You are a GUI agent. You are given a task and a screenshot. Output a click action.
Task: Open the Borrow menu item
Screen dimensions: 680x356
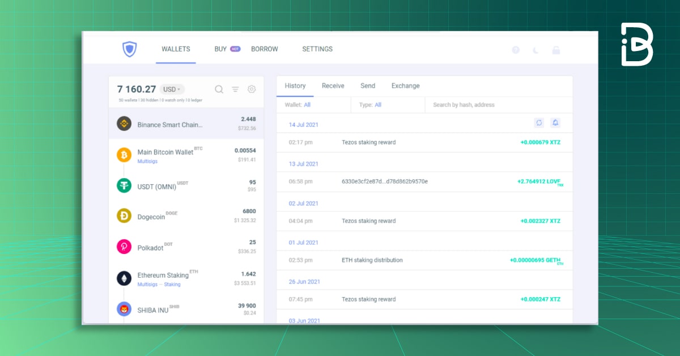(x=264, y=49)
